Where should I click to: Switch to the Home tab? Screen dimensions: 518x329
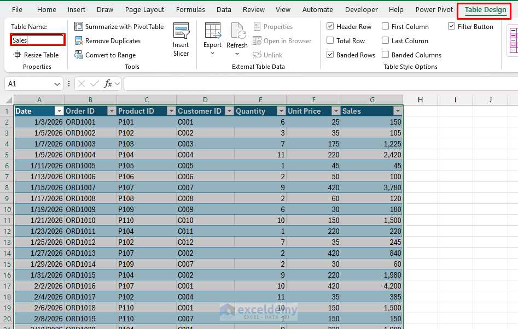coord(46,10)
